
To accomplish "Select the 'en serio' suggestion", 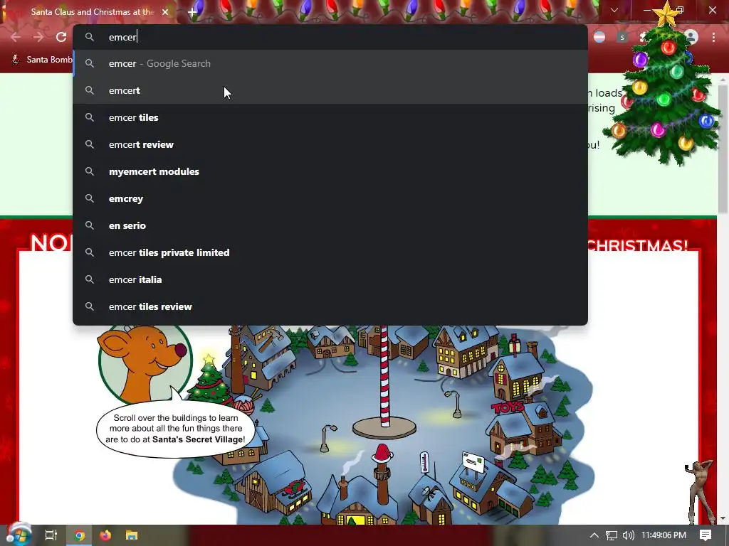I will pyautogui.click(x=330, y=225).
